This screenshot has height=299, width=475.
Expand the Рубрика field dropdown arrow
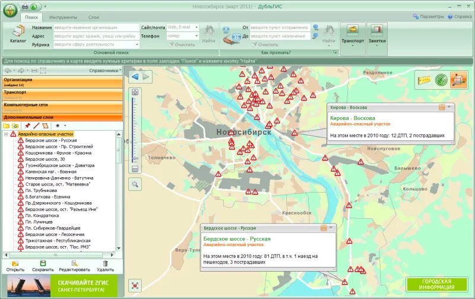point(137,45)
